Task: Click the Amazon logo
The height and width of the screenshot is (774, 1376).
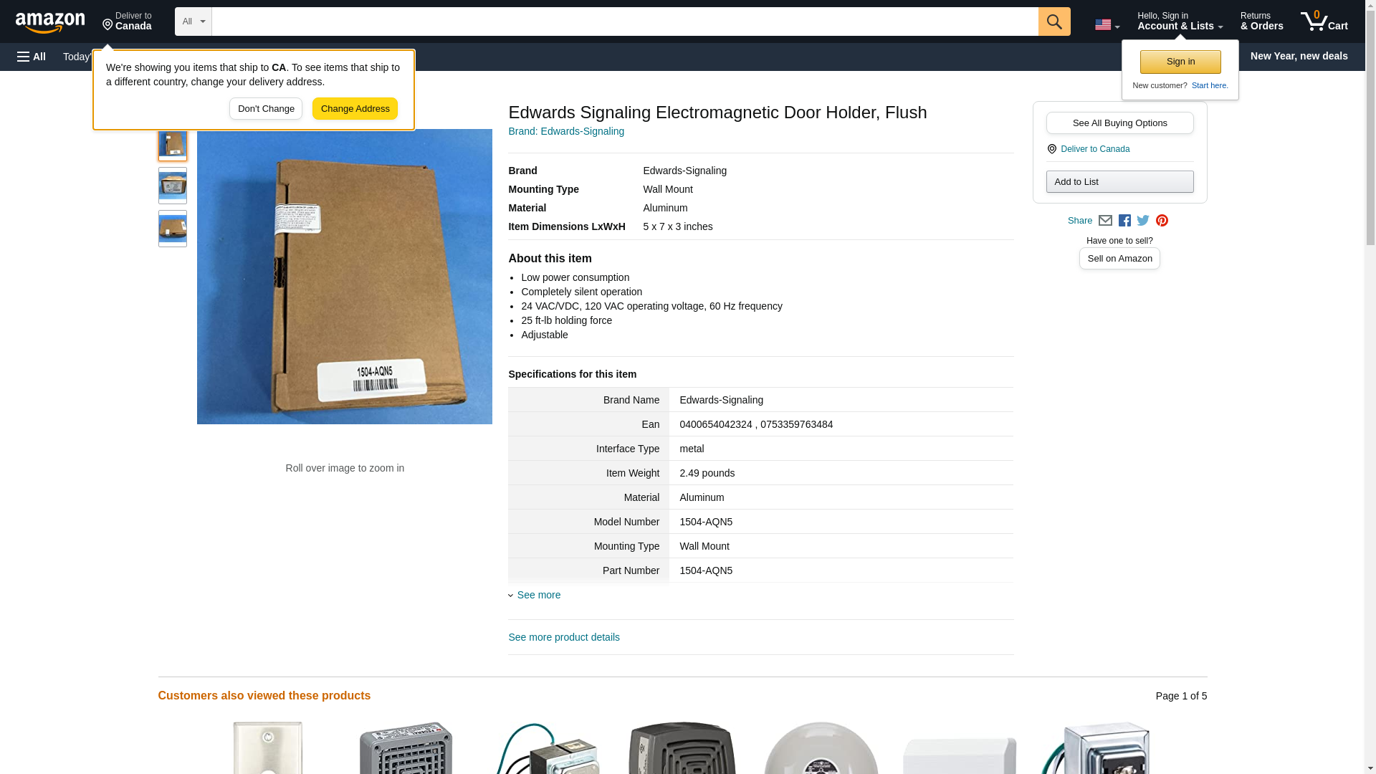Action: point(50,22)
